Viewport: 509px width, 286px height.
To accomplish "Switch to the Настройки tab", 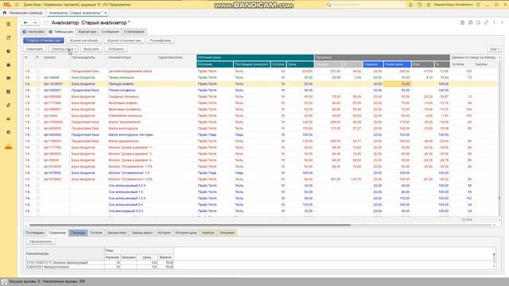I will [33, 32].
